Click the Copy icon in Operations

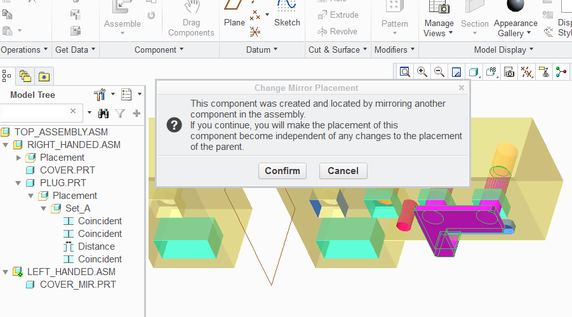point(7,14)
